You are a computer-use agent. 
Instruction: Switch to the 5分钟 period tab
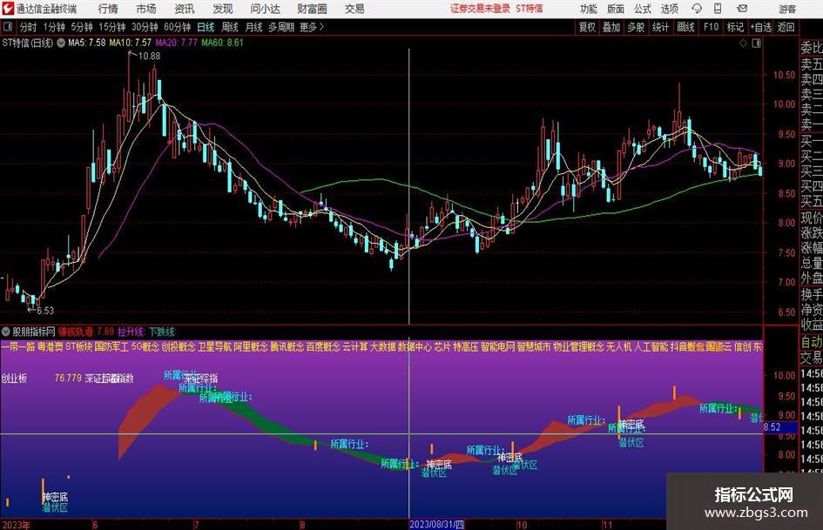[82, 27]
